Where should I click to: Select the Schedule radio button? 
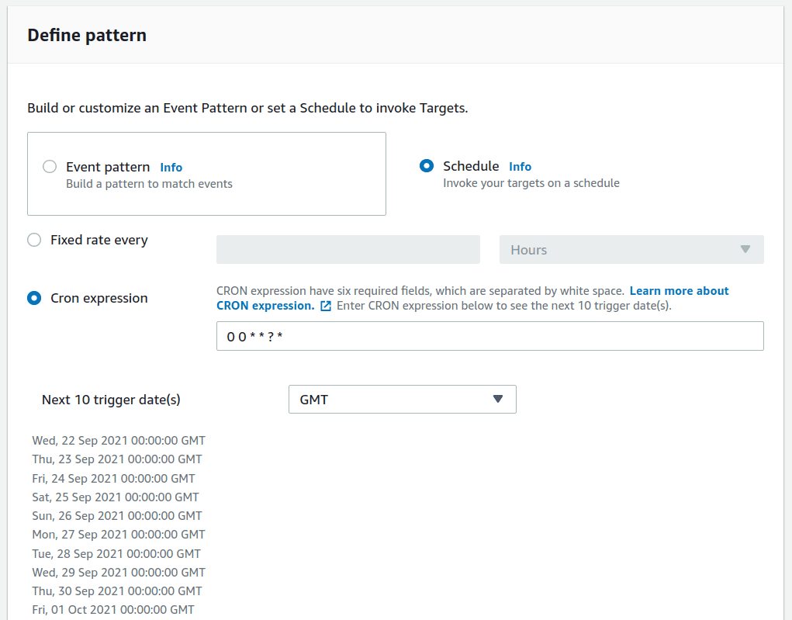pyautogui.click(x=426, y=165)
